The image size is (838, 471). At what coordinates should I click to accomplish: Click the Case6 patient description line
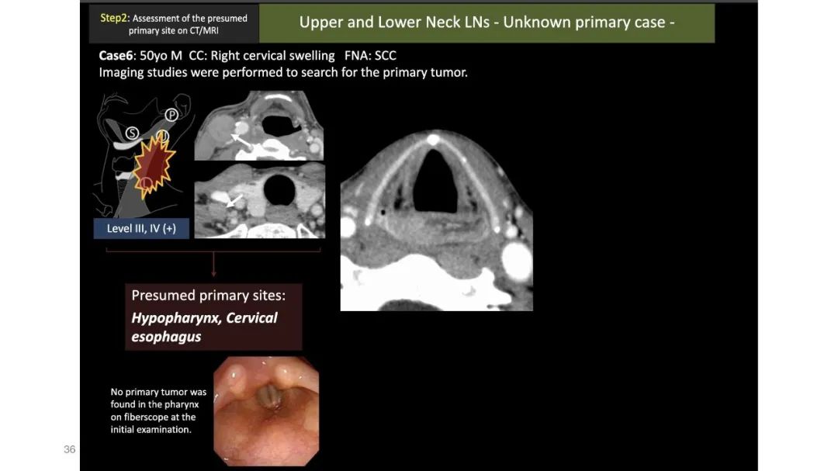[248, 56]
